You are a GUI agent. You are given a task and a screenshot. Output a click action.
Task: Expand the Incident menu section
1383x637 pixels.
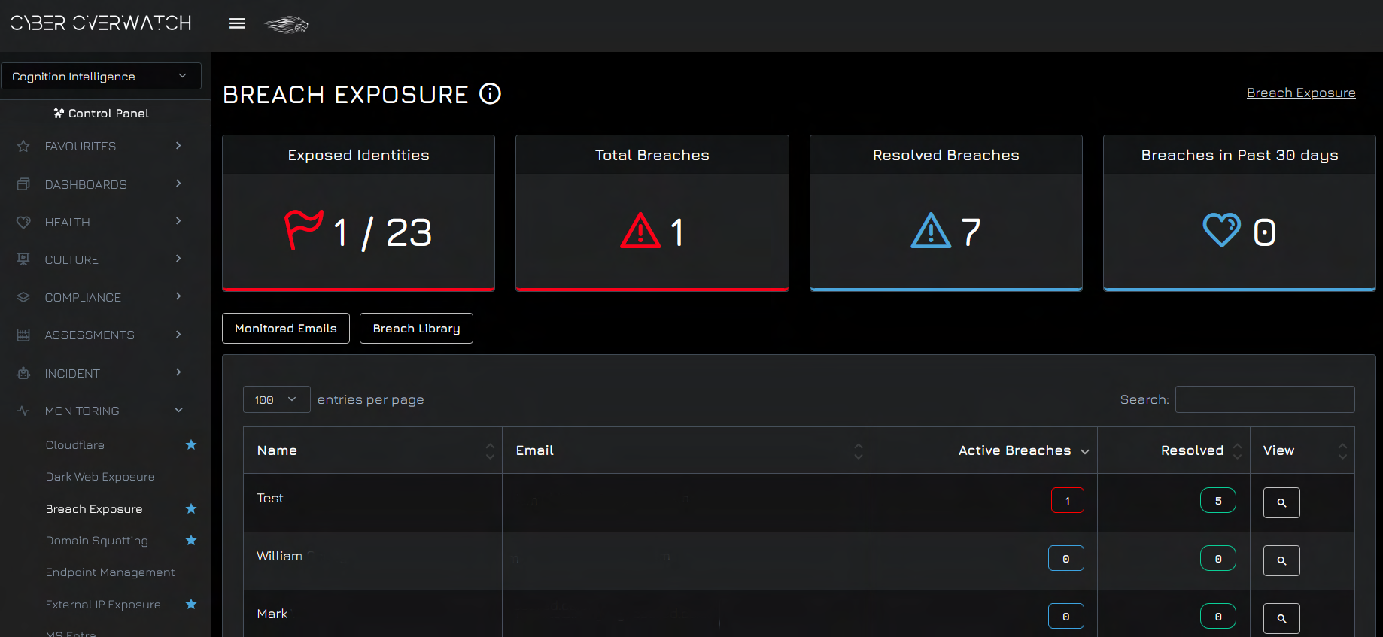[x=105, y=373]
